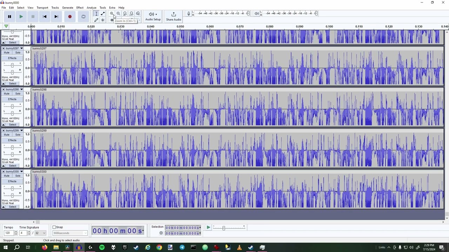Open Effects for bunny0297 track
449x252 pixels.
(12, 58)
